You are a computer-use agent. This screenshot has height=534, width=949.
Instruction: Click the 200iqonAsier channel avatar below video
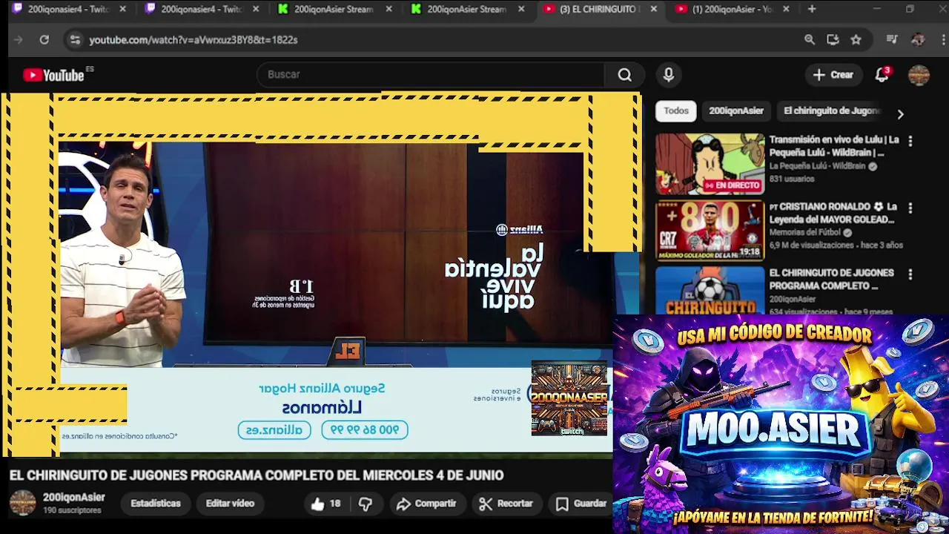coord(22,503)
